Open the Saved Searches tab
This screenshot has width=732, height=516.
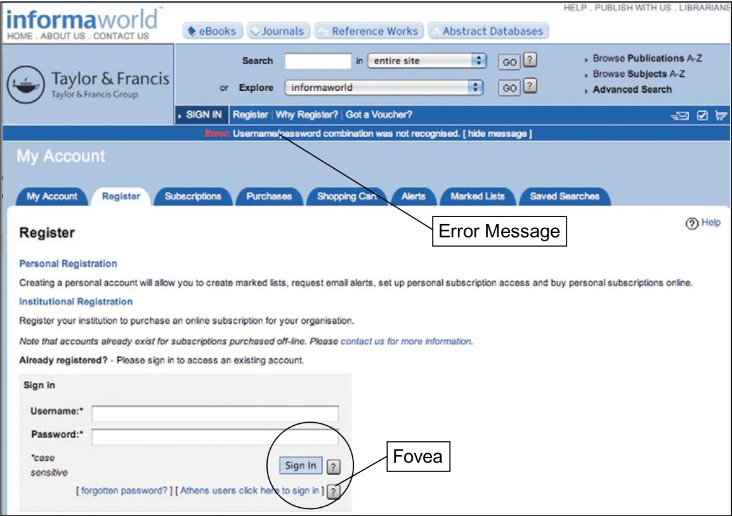565,197
